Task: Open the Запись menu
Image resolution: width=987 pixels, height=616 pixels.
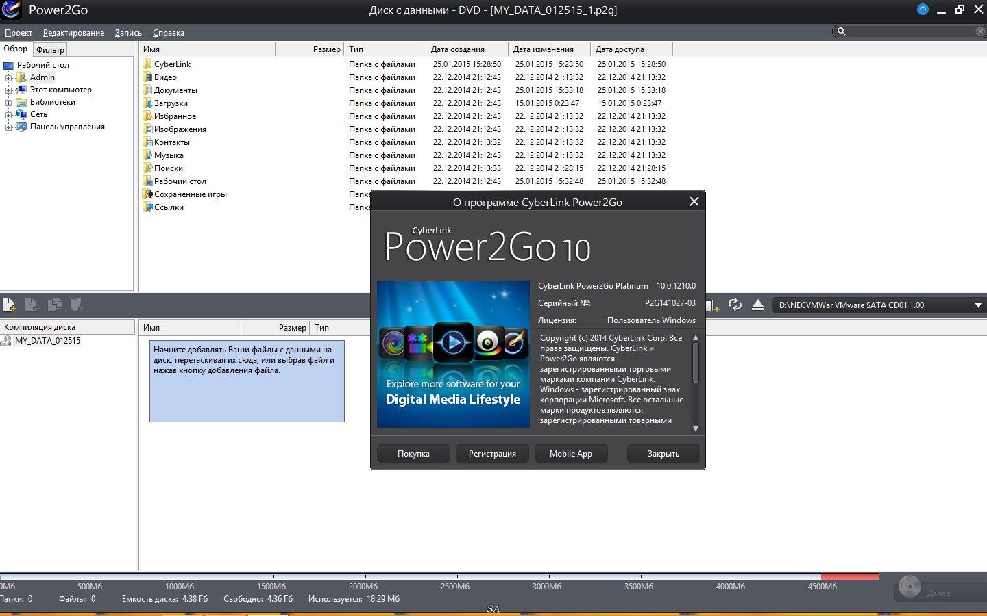Action: point(128,32)
